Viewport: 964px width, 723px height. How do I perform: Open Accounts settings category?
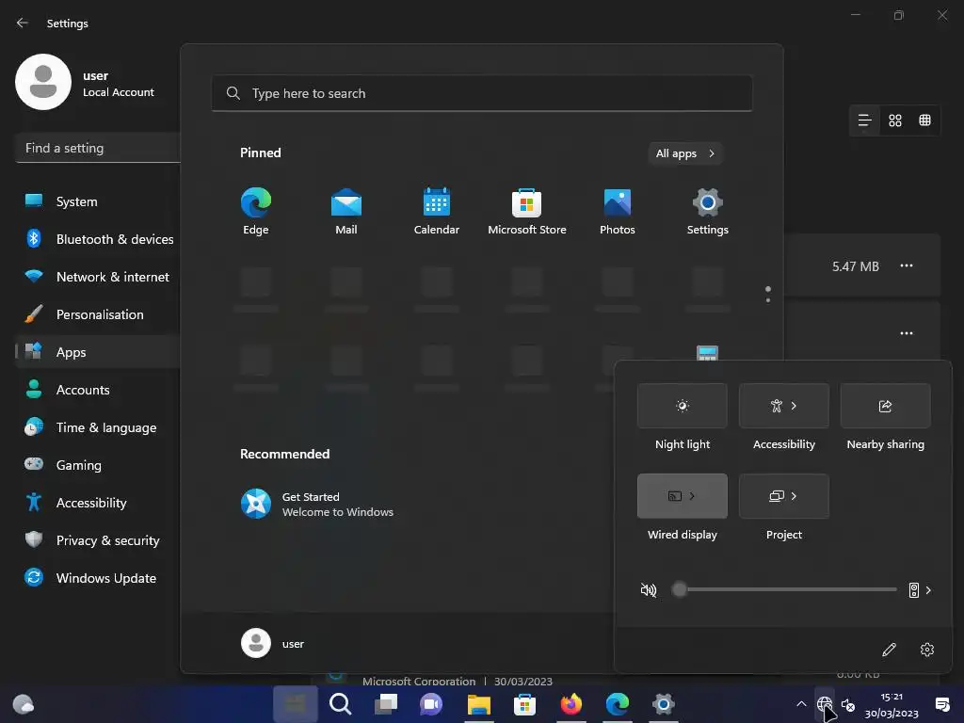(98, 390)
